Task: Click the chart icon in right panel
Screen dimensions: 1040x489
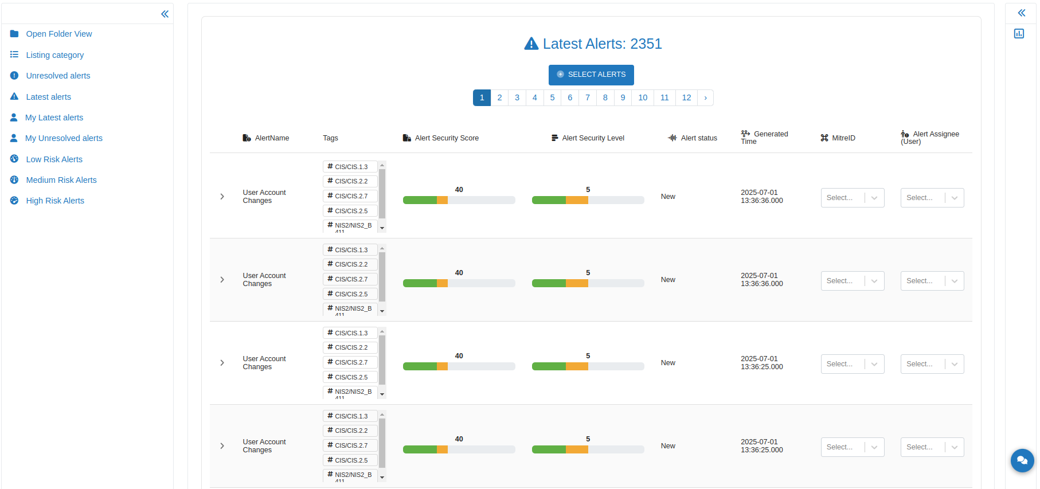Action: coord(1019,34)
